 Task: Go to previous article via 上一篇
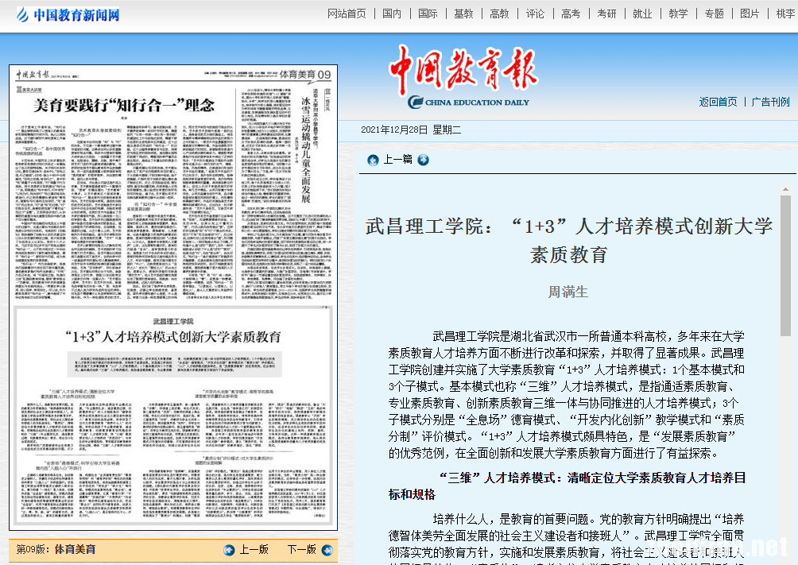(x=397, y=160)
